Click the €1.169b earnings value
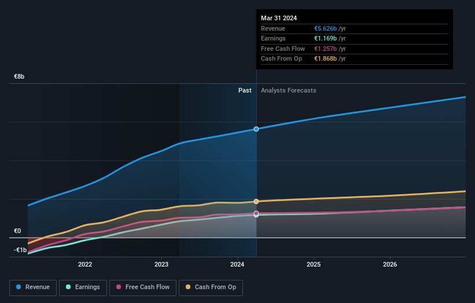Image resolution: width=475 pixels, height=303 pixels. [x=325, y=38]
